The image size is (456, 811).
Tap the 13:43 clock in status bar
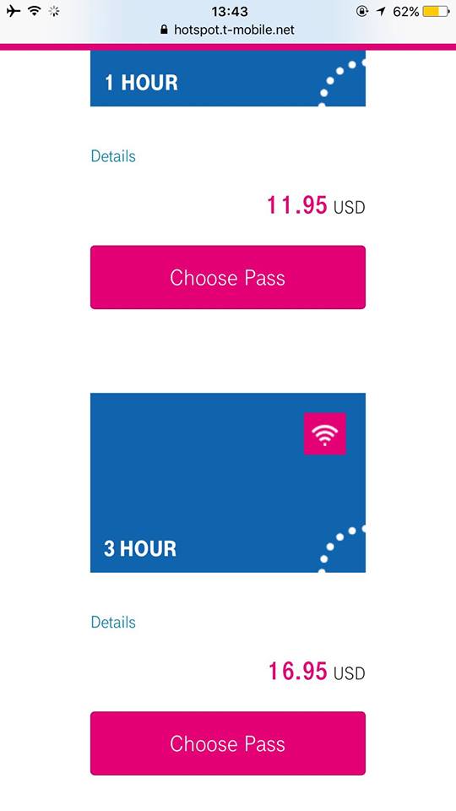230,11
